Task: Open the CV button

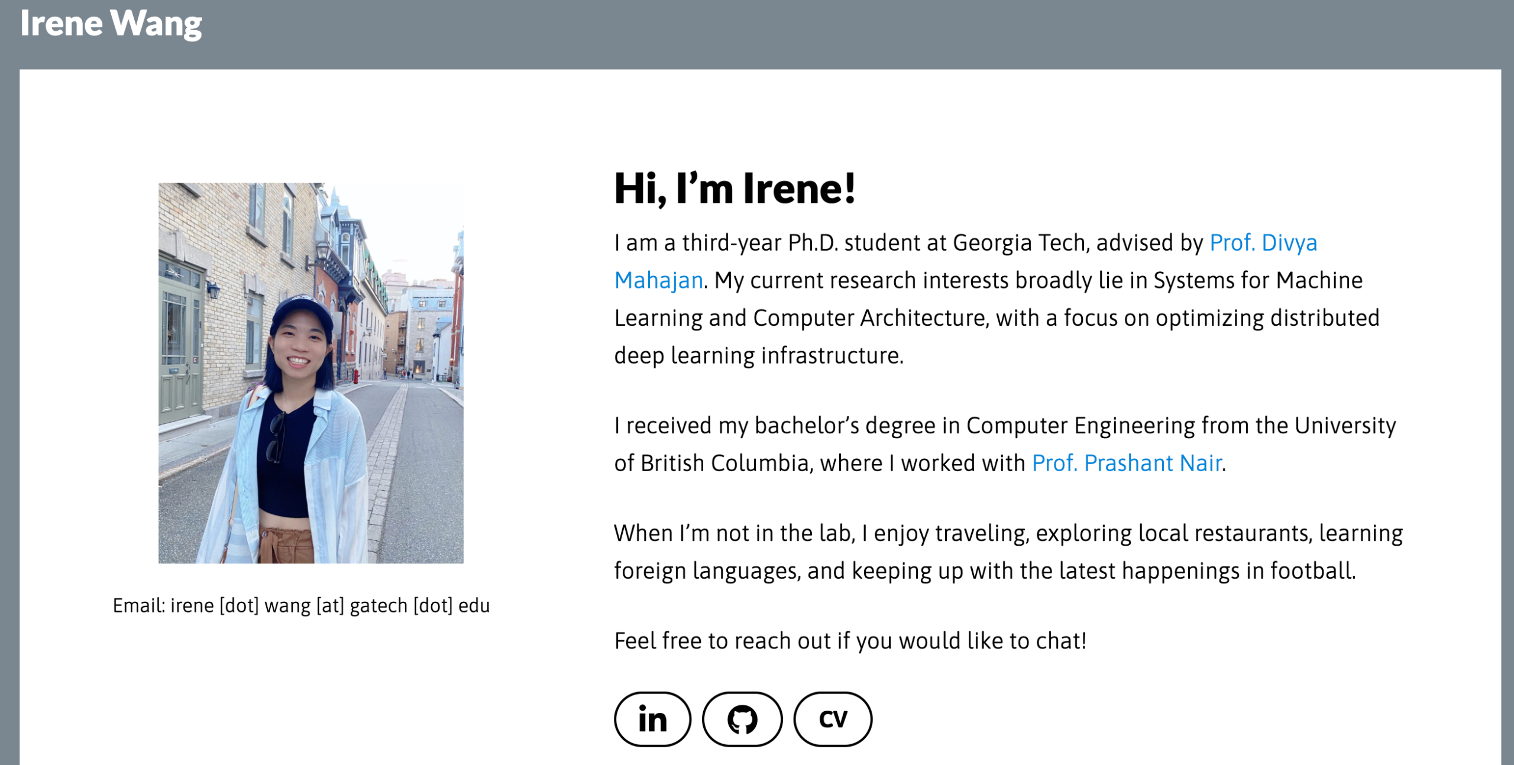Action: pyautogui.click(x=833, y=719)
